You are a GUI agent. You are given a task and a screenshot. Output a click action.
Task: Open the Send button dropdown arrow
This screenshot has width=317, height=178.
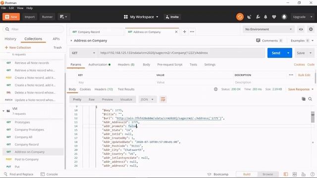pos(288,53)
